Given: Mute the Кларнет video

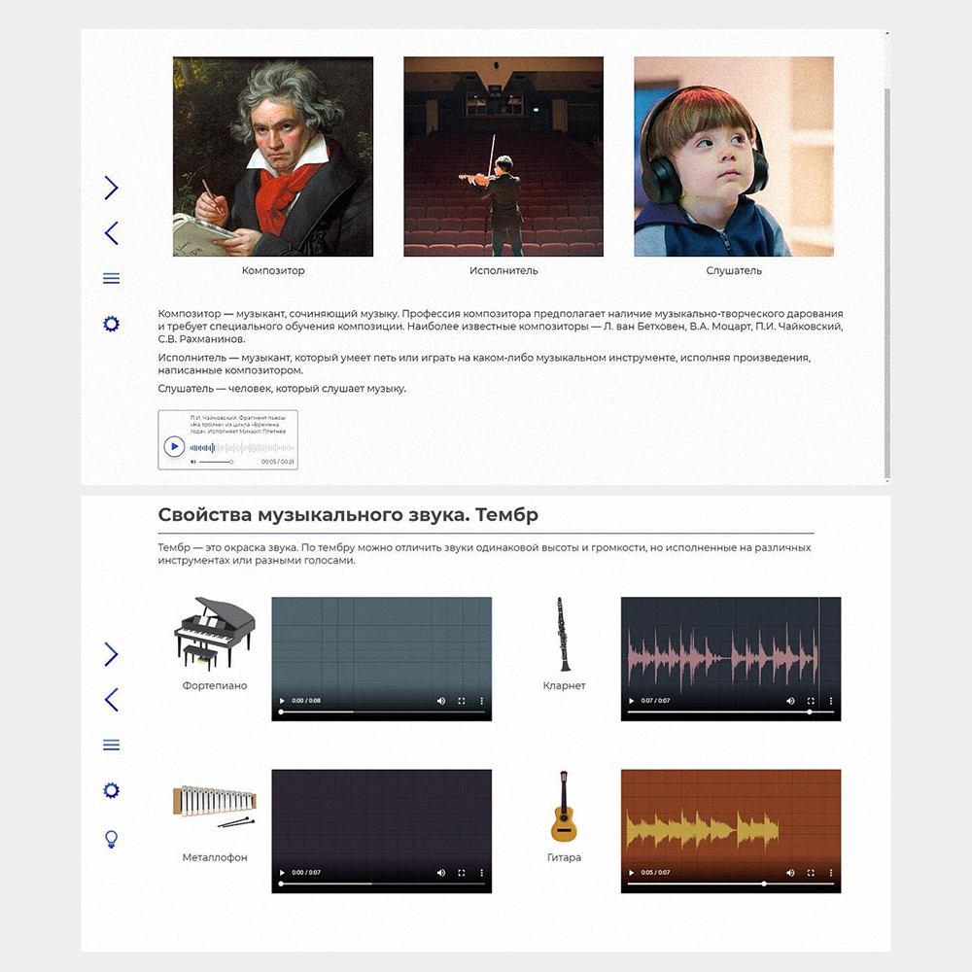Looking at the screenshot, I should [790, 701].
